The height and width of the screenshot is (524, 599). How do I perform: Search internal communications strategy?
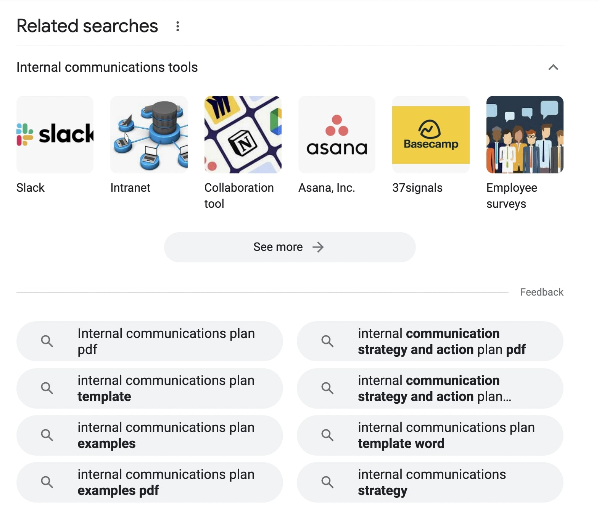[x=431, y=482]
